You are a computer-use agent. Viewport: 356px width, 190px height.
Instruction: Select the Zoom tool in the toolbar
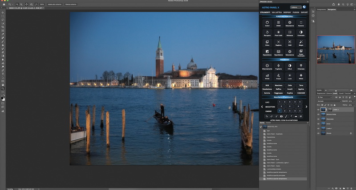tap(3, 88)
